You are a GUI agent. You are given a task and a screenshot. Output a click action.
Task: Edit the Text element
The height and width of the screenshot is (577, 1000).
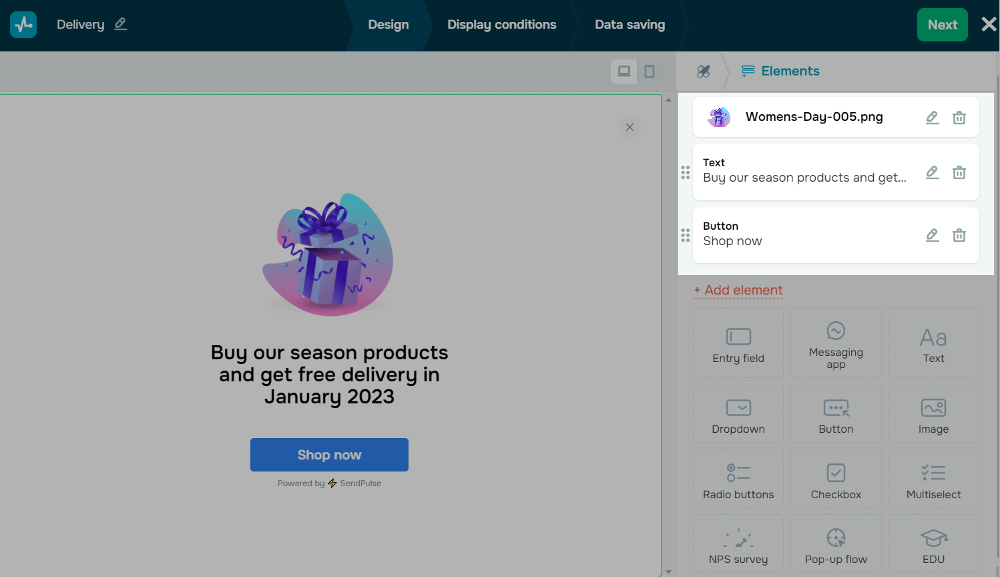tap(933, 172)
